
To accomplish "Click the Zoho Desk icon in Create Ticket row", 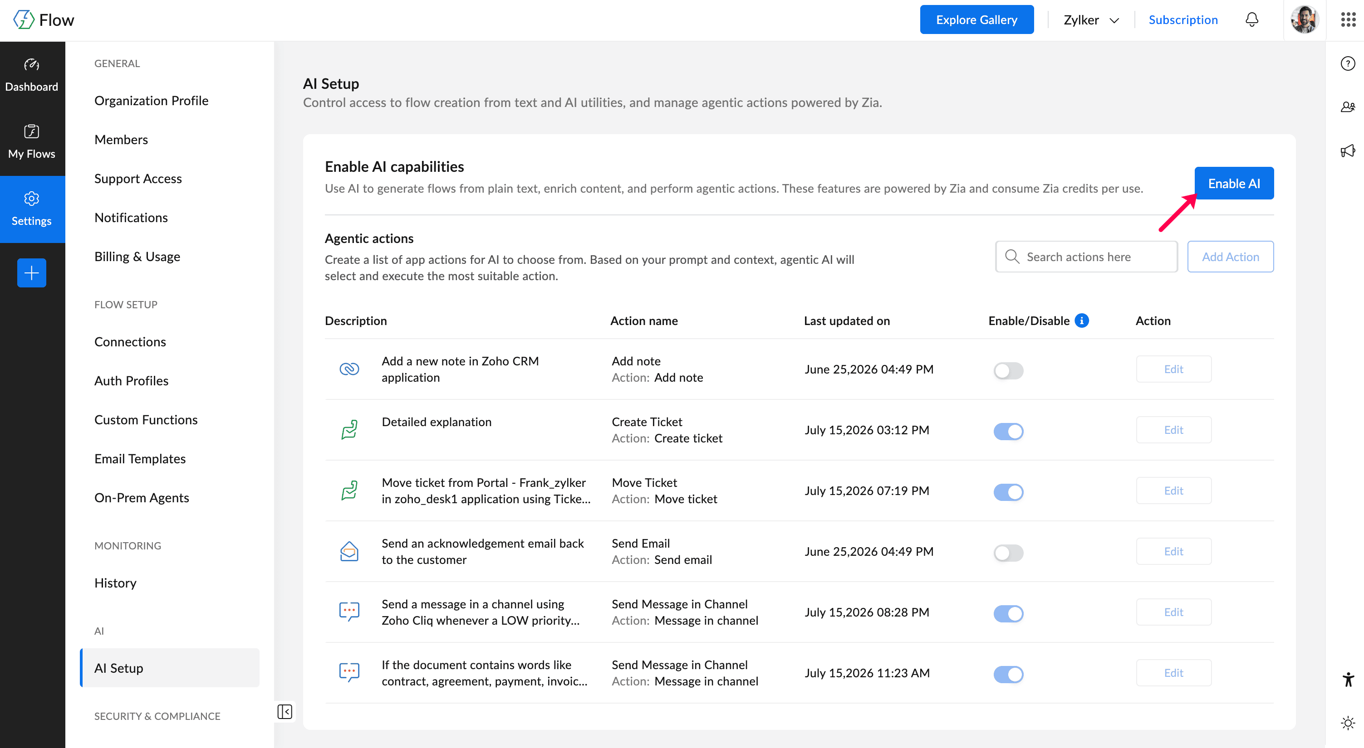I will [x=349, y=430].
